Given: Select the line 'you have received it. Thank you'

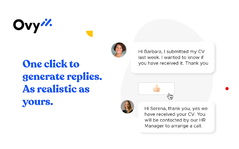Looking at the screenshot, I should 173,63.
